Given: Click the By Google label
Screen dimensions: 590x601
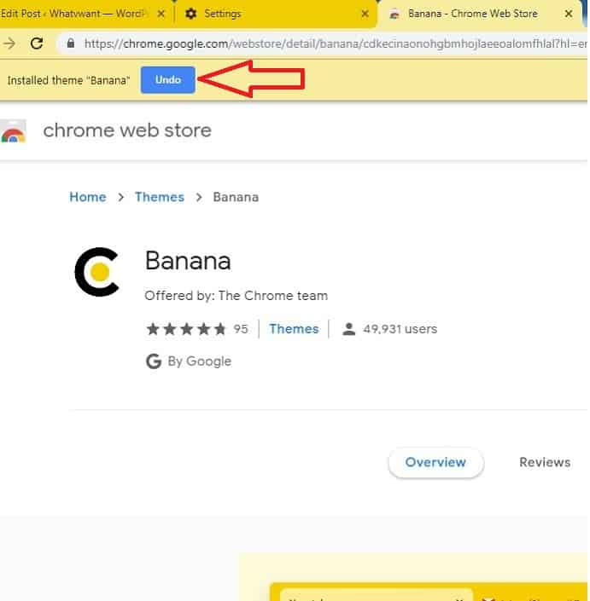Looking at the screenshot, I should click(200, 361).
